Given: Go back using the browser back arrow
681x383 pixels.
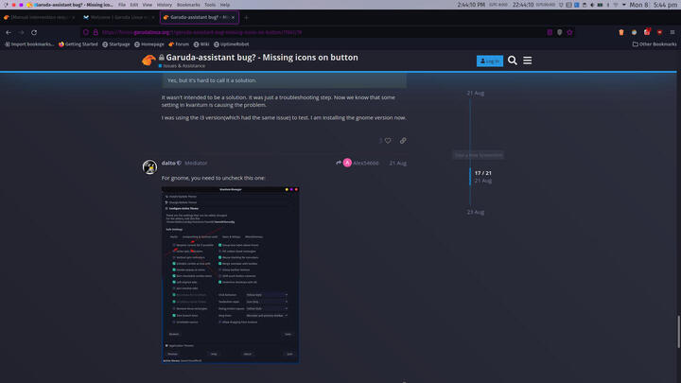Looking at the screenshot, I should 9,32.
